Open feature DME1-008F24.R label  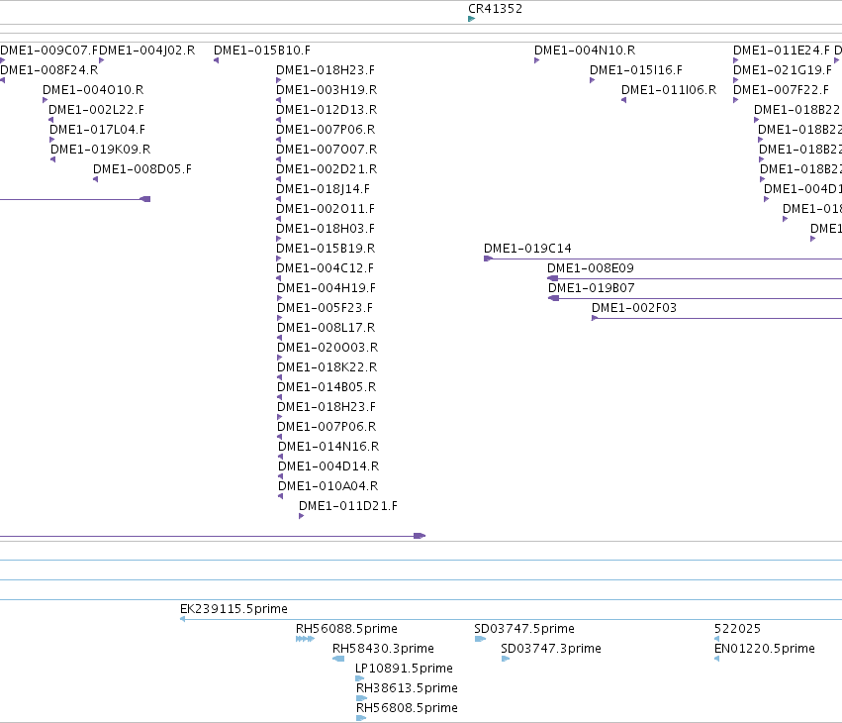(x=48, y=70)
